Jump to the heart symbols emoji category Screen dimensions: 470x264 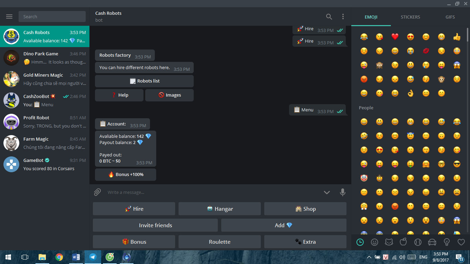point(461,242)
